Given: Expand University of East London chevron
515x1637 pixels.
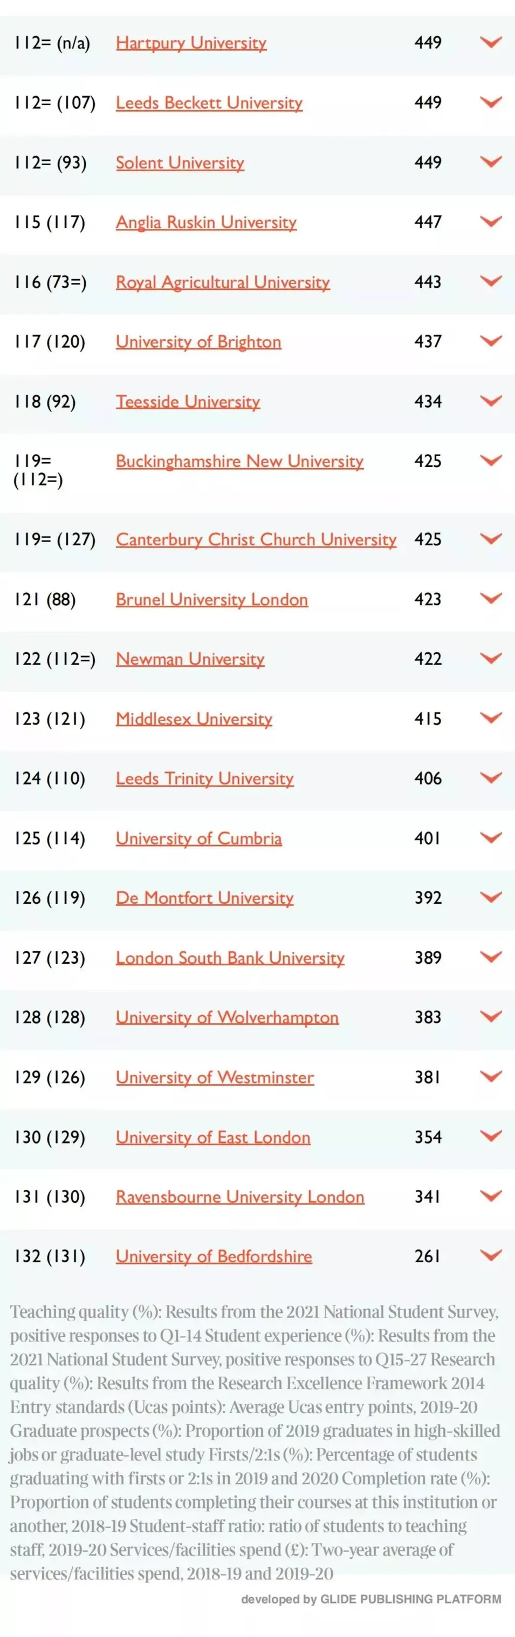Looking at the screenshot, I should 491,1137.
